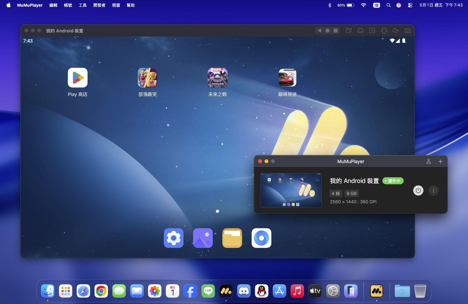The image size is (468, 304).
Task: Open Messages from the Dock
Action: 119,291
